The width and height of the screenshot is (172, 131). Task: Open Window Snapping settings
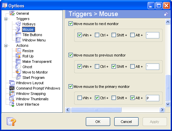click(31, 94)
